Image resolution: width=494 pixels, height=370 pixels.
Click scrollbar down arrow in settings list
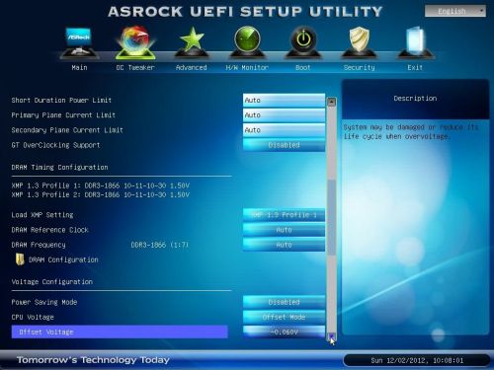pos(332,336)
